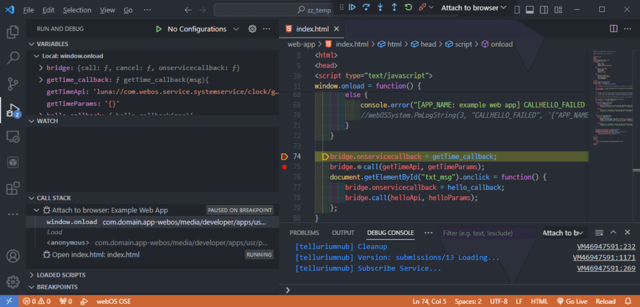Toggle Secondary Side Bar layout button
The height and width of the screenshot is (307, 640).
[544, 9]
